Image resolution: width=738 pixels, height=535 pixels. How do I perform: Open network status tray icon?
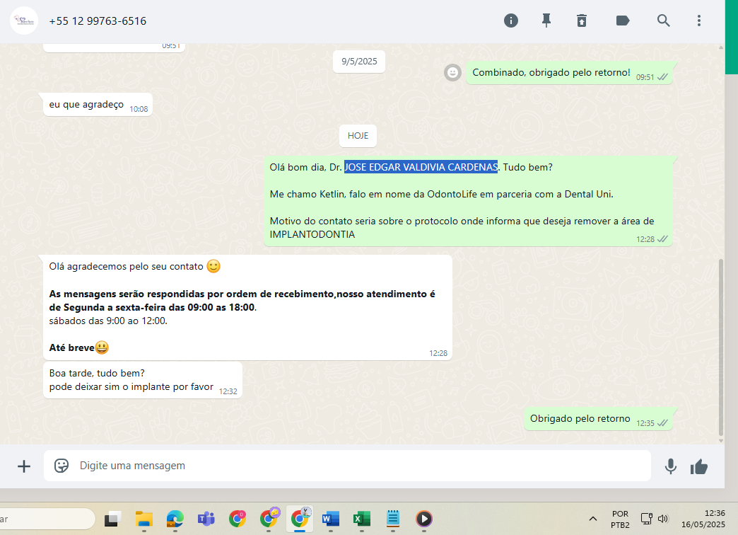(646, 519)
